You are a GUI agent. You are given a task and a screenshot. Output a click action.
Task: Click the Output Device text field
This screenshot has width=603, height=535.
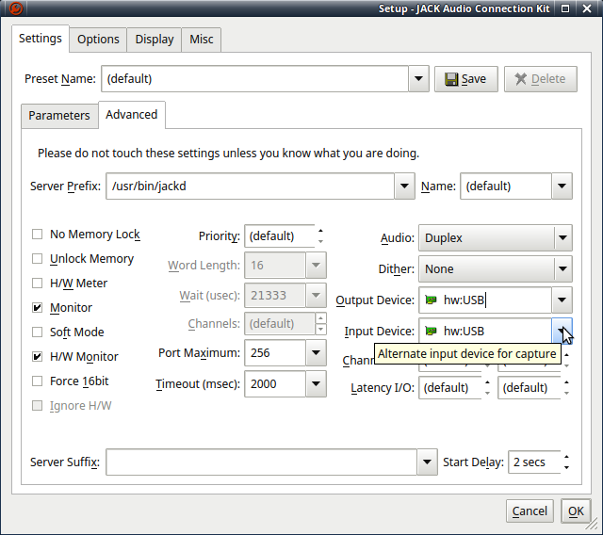[485, 300]
